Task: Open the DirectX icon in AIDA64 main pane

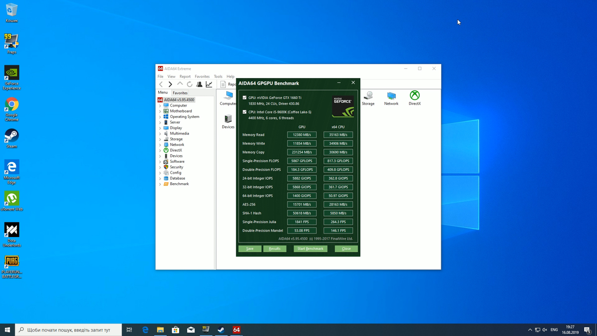Action: pyautogui.click(x=414, y=98)
